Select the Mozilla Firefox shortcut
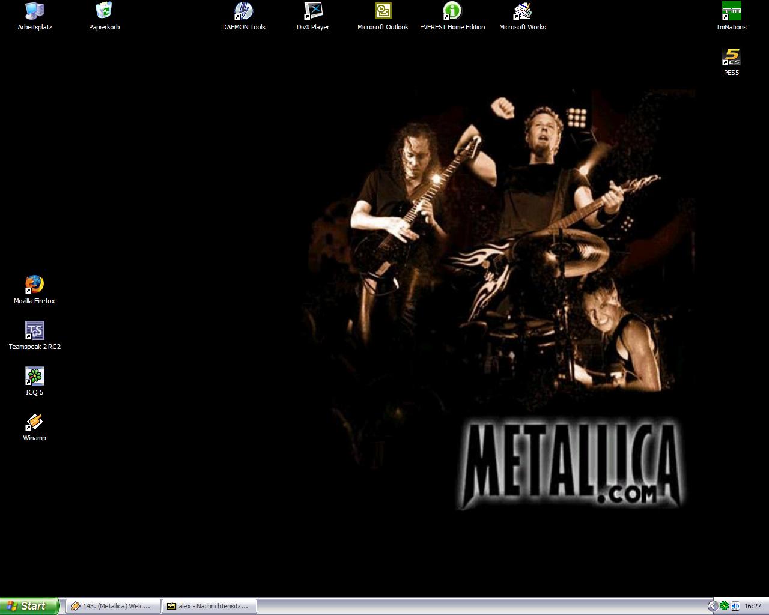The width and height of the screenshot is (769, 615). [x=34, y=290]
